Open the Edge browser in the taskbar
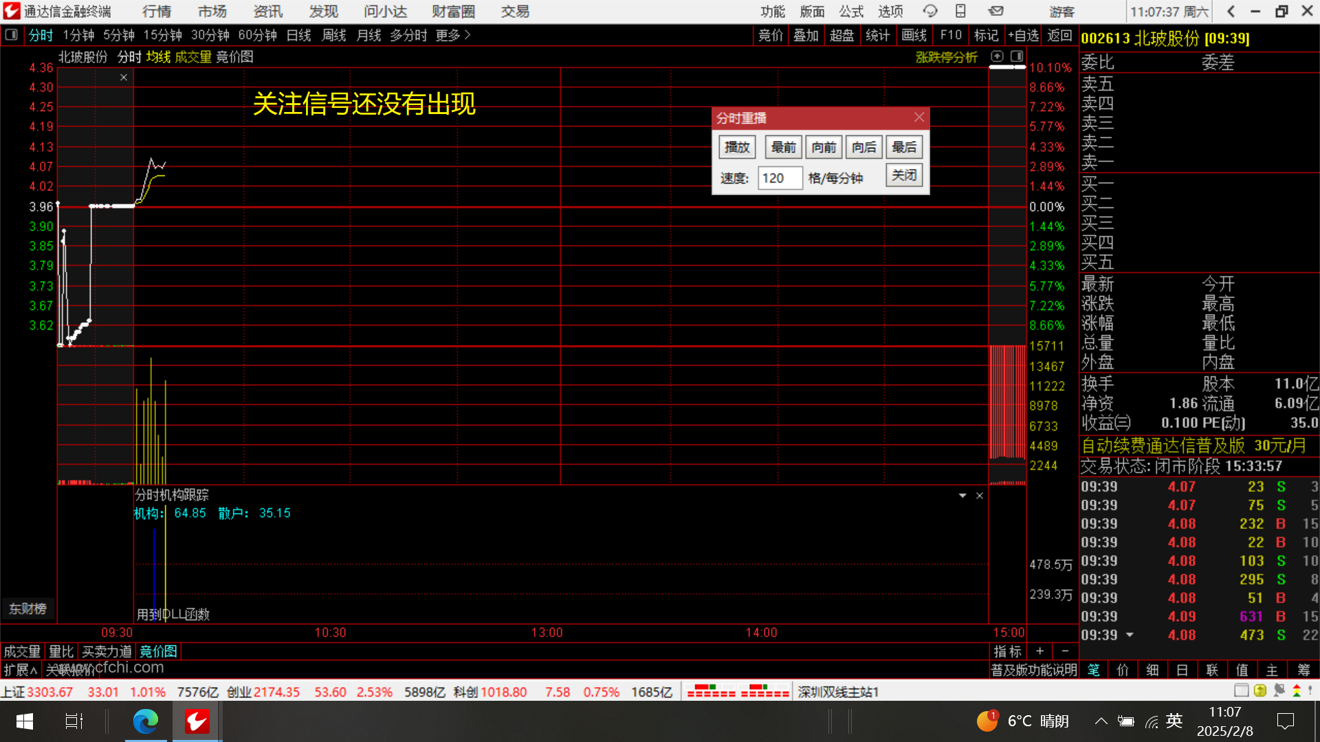Viewport: 1320px width, 742px height. 145,721
